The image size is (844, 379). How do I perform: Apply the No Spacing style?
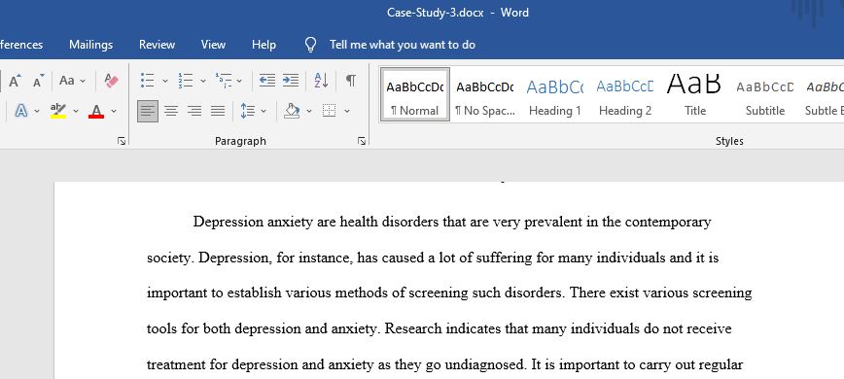(484, 95)
